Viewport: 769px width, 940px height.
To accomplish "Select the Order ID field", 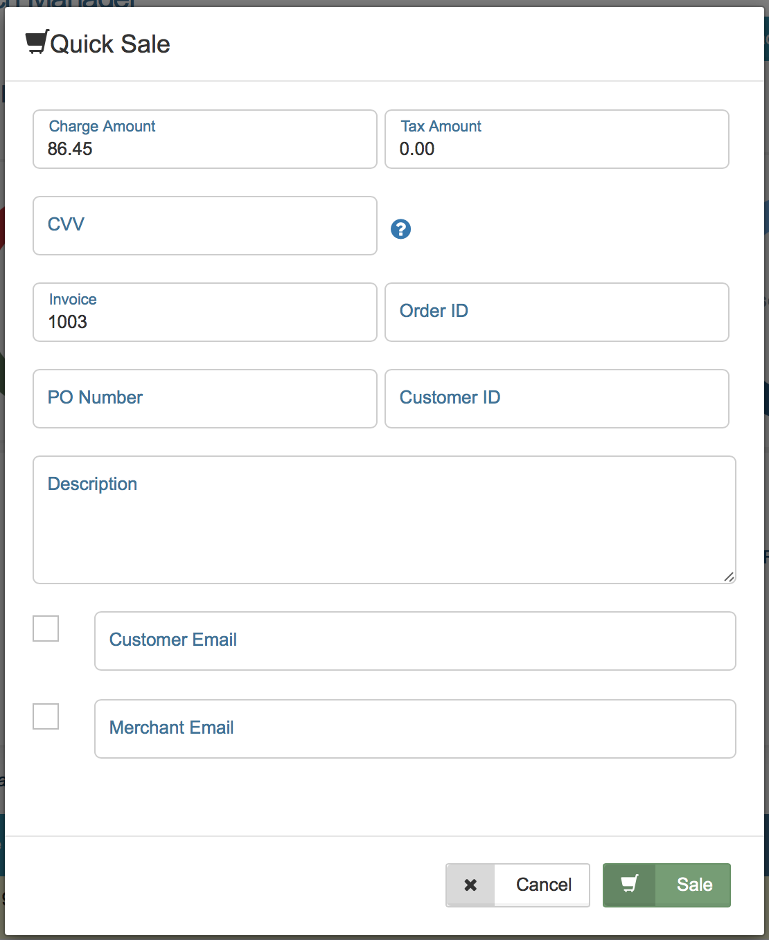I will 556,312.
